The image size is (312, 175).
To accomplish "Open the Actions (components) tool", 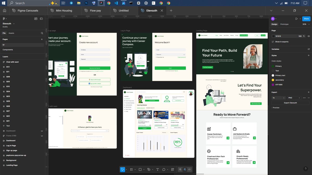I will coord(173,169).
